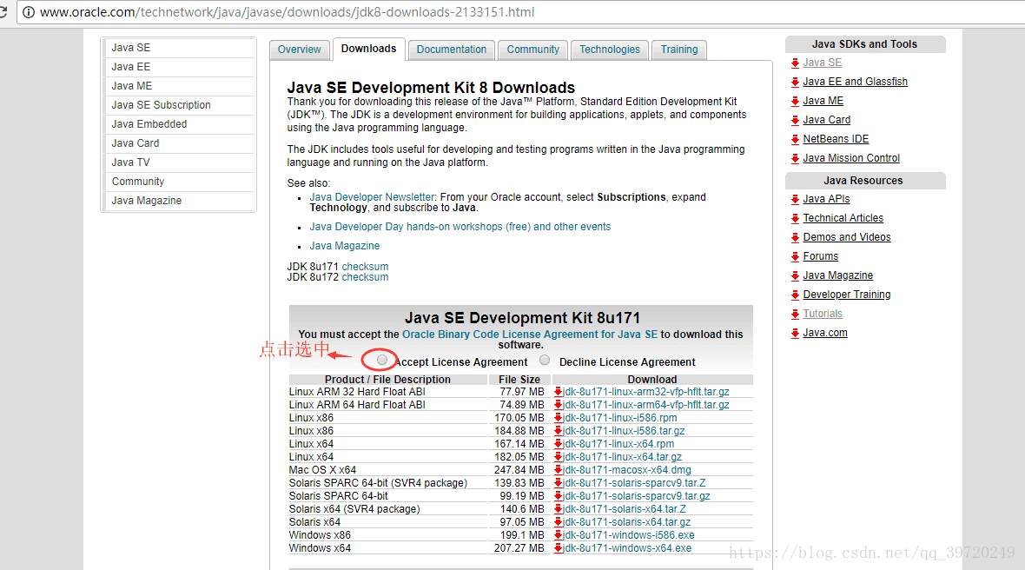Click download icon for jdk-8u171-linux-x64.tar.gz
1025x570 pixels.
[x=559, y=458]
